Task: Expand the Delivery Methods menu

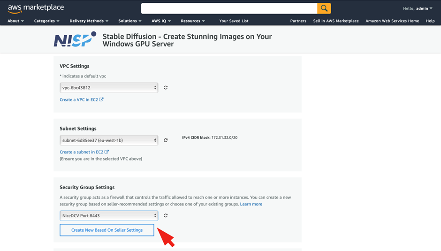Action: (89, 21)
